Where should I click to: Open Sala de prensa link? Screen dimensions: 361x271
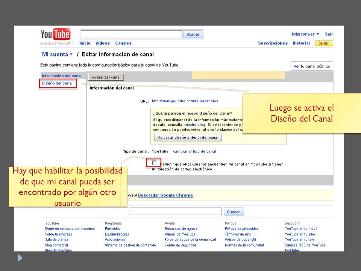57,239
